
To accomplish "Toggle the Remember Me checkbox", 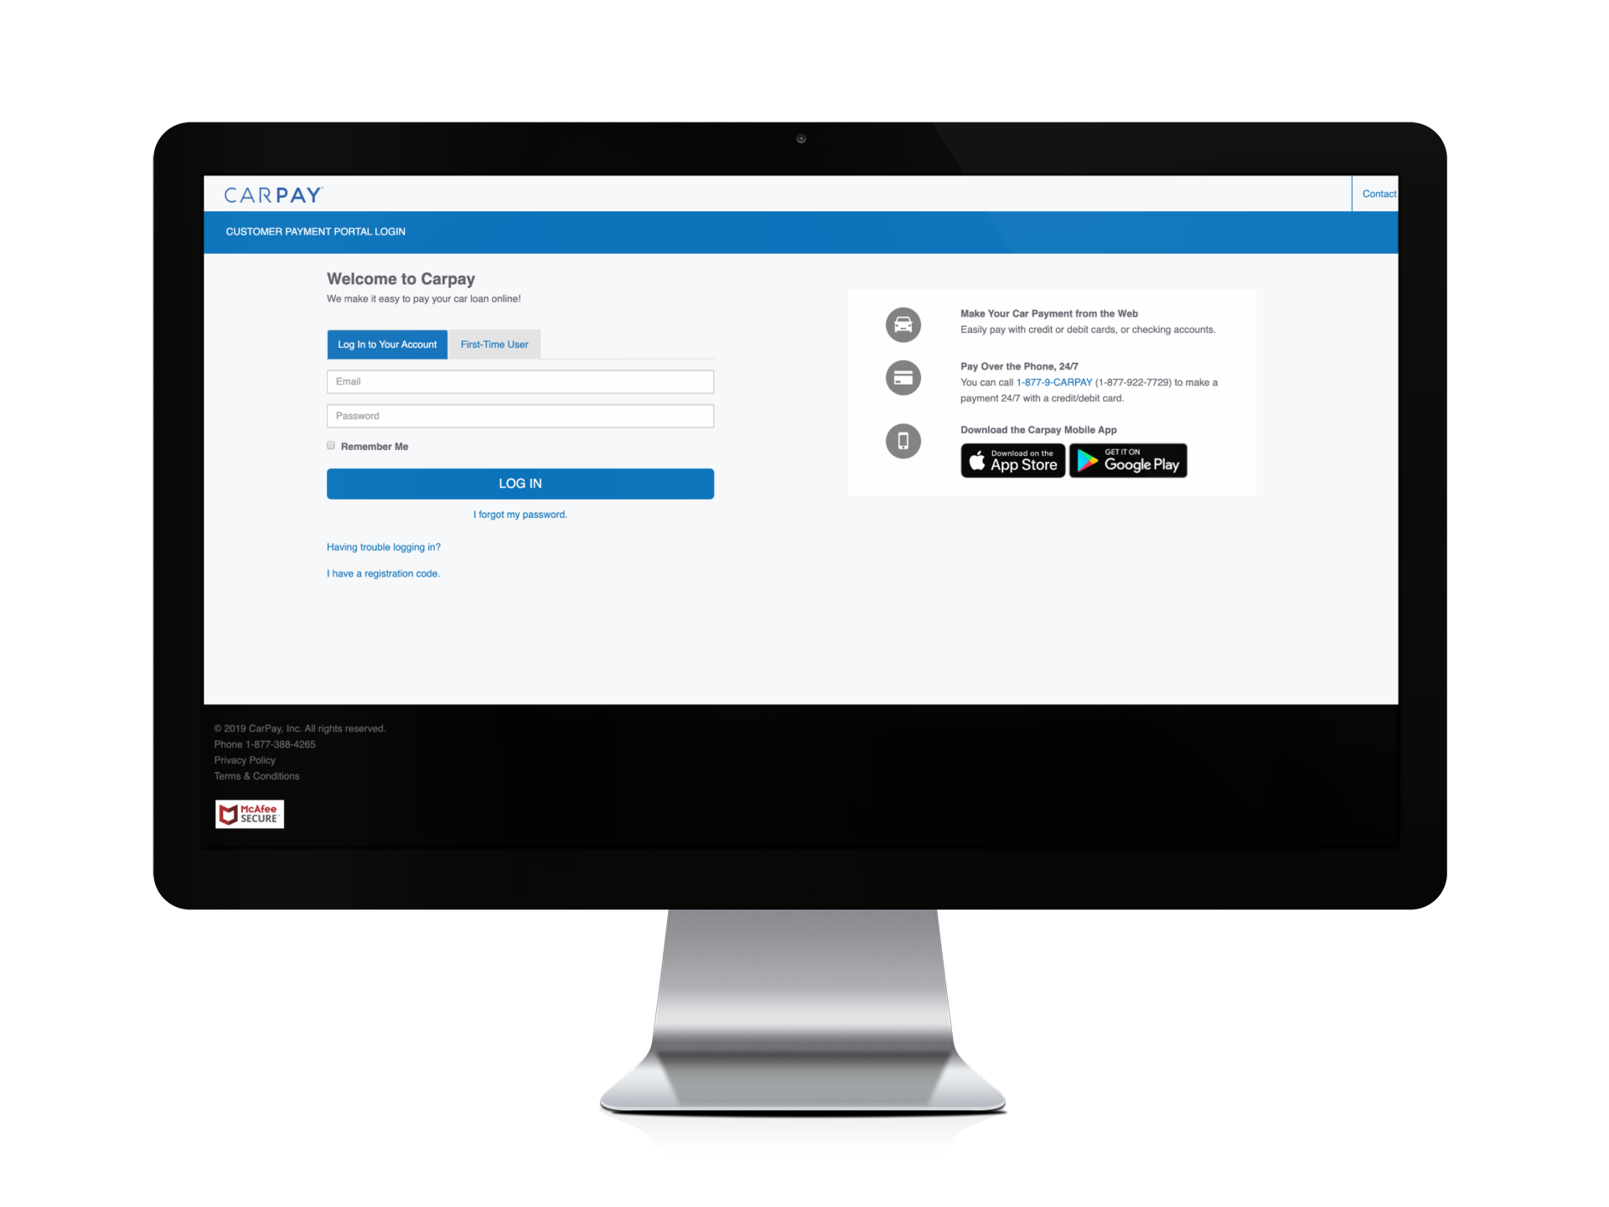I will tap(331, 445).
